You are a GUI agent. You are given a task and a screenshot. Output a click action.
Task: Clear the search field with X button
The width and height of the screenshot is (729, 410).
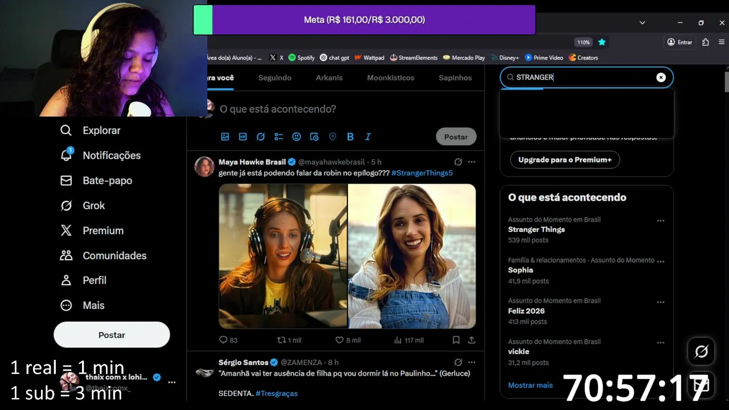click(x=661, y=77)
